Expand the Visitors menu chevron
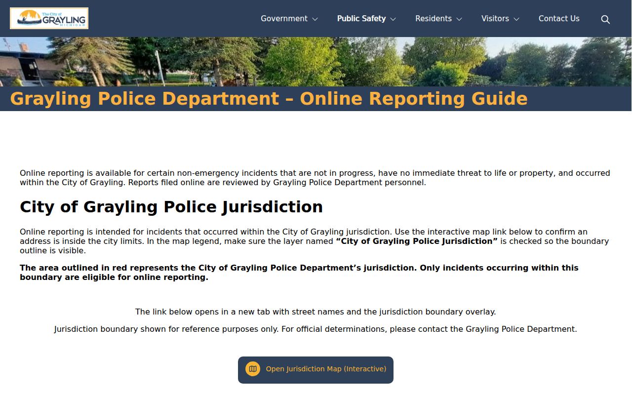Screen dimensions: 632x395 (516, 19)
